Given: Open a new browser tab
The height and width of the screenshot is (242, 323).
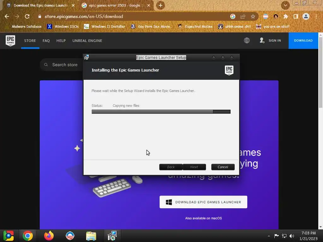Looking at the screenshot, I should pos(161,5).
